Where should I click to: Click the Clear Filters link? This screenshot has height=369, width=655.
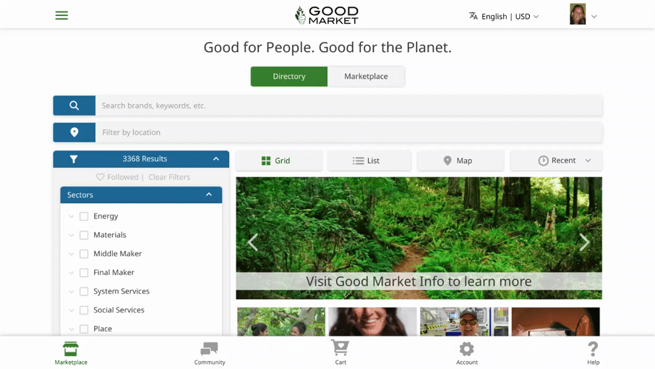(169, 177)
